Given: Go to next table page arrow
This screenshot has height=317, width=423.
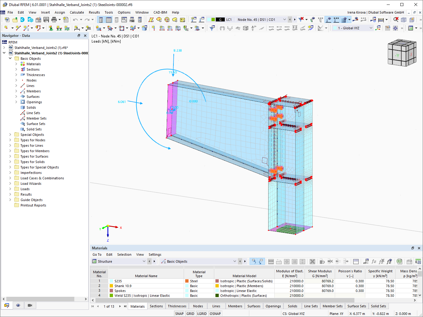Looking at the screenshot, I should tap(120, 306).
